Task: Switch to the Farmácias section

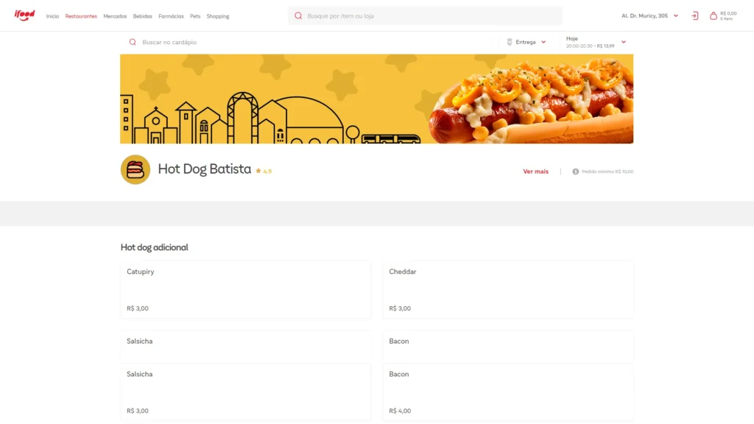Action: 171,16
